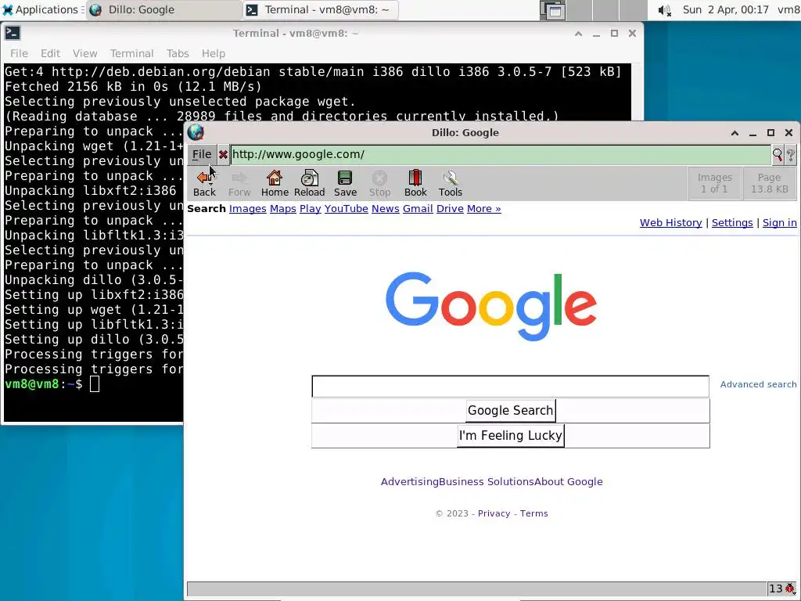Open the Privacy link

tap(494, 513)
